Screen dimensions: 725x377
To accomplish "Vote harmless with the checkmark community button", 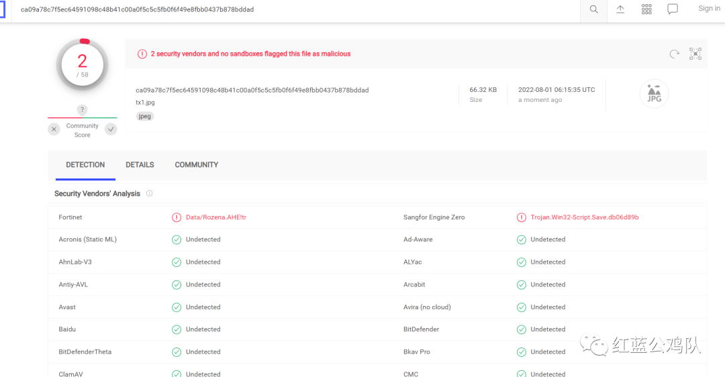I will pos(111,129).
